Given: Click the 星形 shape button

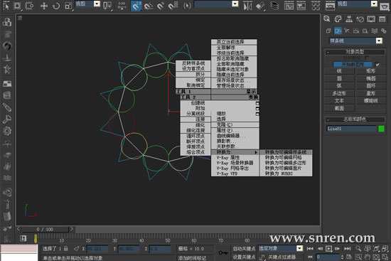Looking at the screenshot, I should pos(371,93).
